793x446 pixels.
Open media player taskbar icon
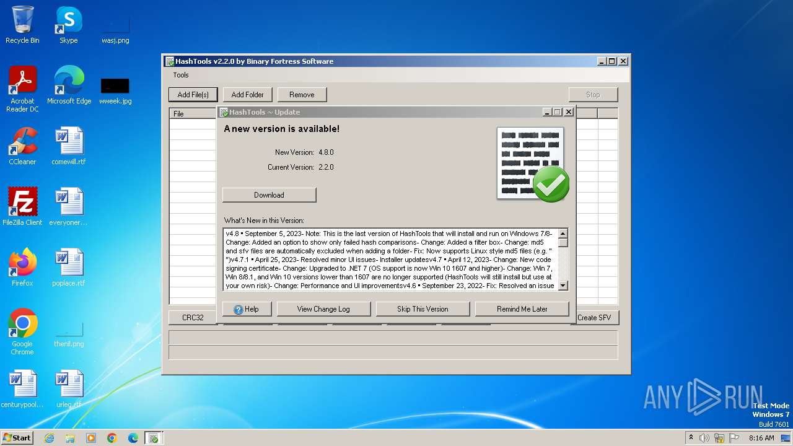point(91,438)
